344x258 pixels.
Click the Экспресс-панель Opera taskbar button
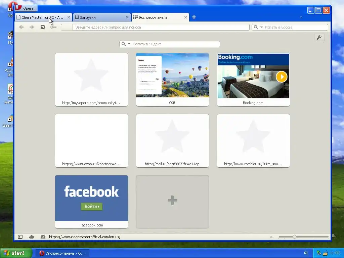pos(62,253)
